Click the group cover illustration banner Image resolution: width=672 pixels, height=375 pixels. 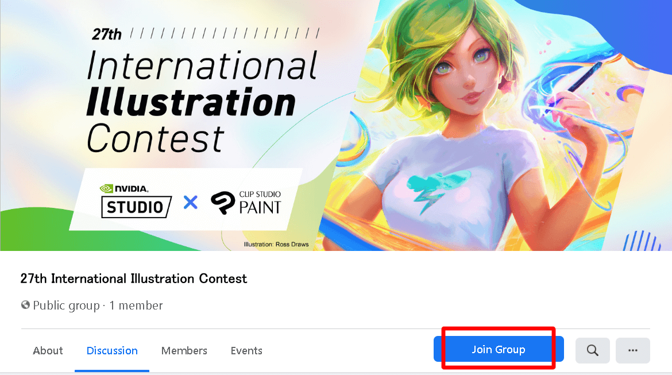coord(336,125)
